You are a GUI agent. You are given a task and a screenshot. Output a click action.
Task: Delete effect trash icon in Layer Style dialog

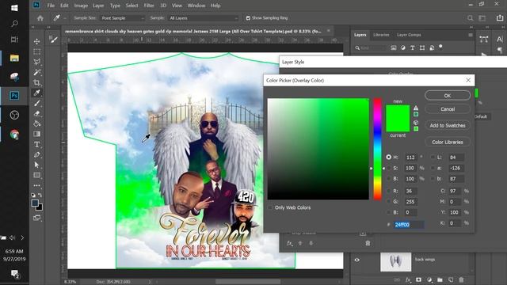click(368, 243)
